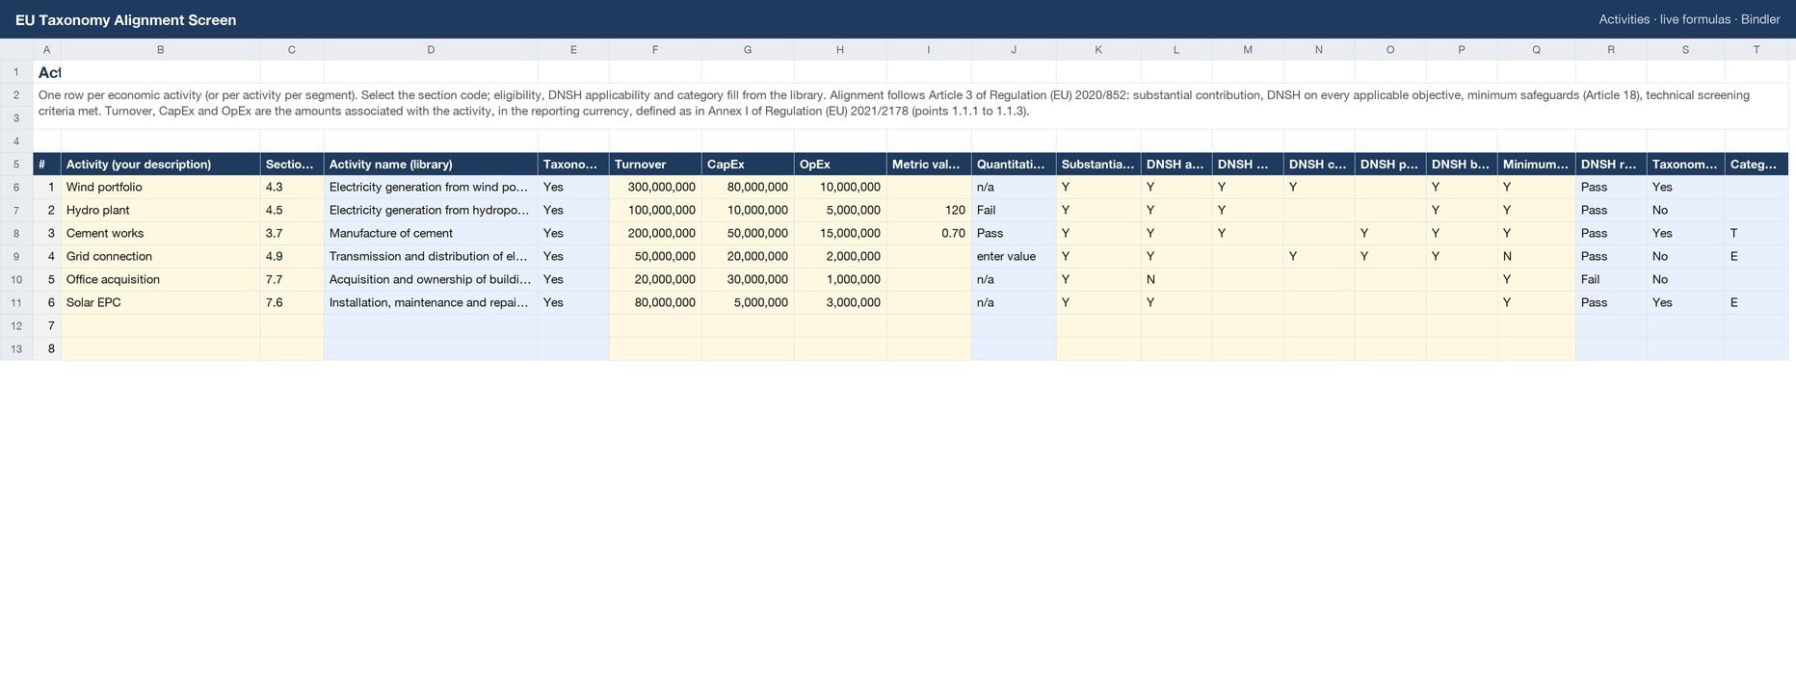
Task: Select the CapEx 80,000,000 cell
Action: tap(748, 187)
